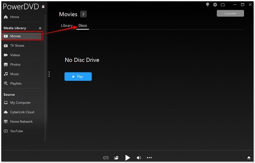This screenshot has width=255, height=163.
Task: Select Movies in the Media Library
Action: point(22,36)
